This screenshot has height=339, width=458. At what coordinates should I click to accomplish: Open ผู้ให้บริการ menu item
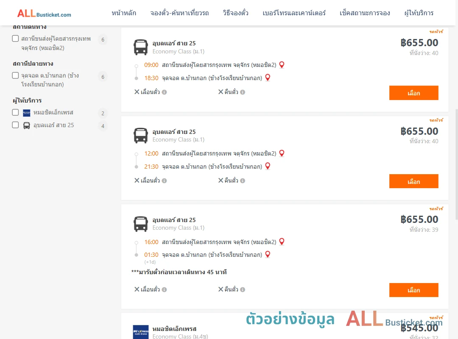(419, 13)
